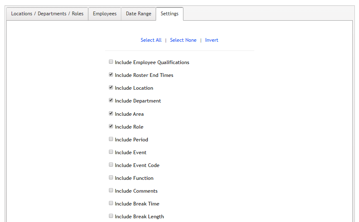The width and height of the screenshot is (359, 222).
Task: Check the Include Period checkbox
Action: [x=111, y=139]
